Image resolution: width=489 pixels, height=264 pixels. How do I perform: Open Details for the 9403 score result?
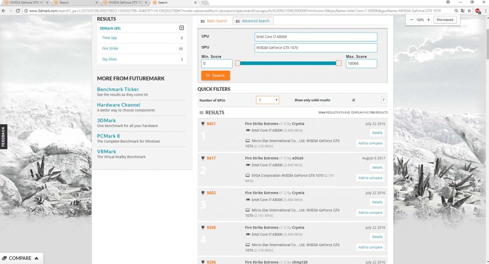pos(377,202)
